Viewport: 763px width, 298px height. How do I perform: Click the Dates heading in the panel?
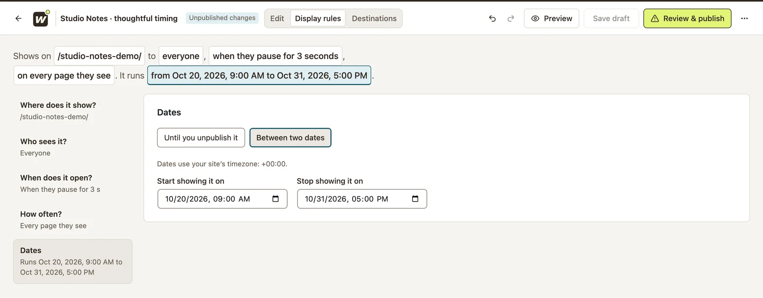[169, 112]
